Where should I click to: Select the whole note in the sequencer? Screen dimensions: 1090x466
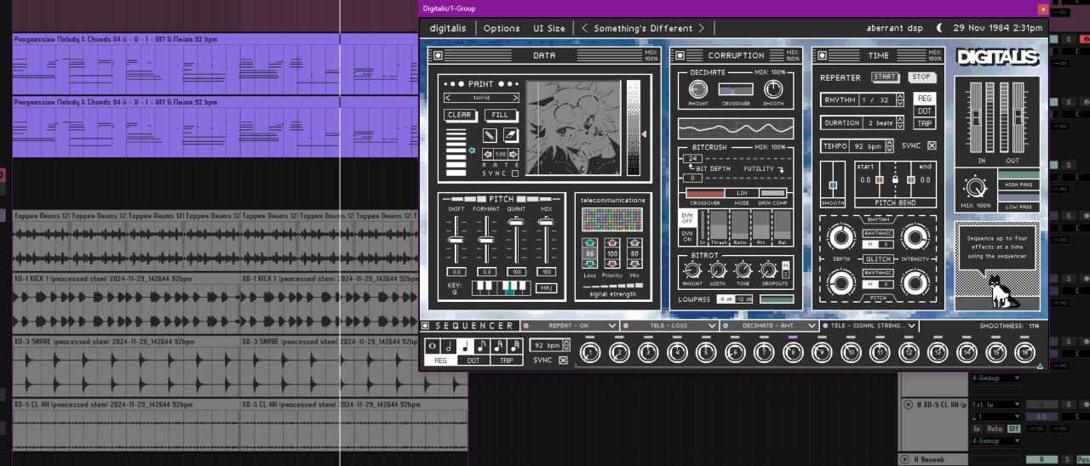[x=431, y=346]
